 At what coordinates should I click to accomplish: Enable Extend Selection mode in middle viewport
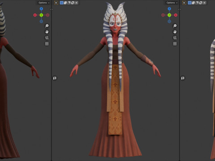(65, 3)
